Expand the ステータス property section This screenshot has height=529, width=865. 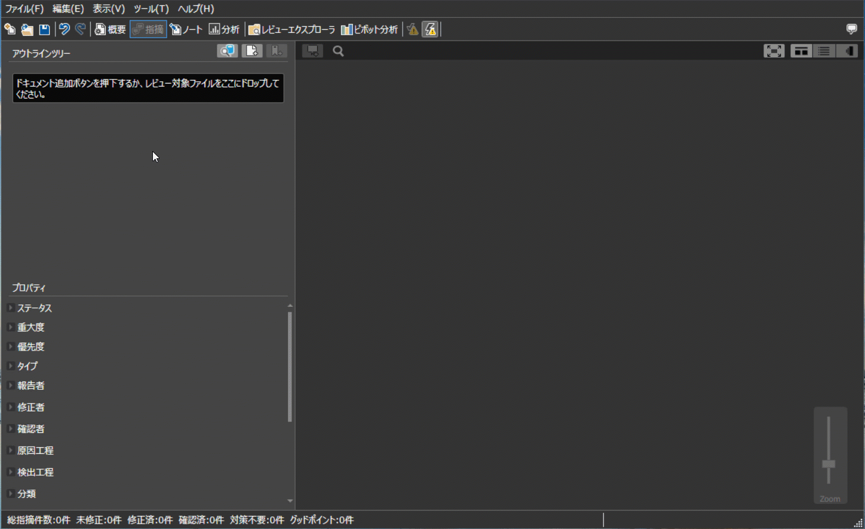(x=11, y=308)
